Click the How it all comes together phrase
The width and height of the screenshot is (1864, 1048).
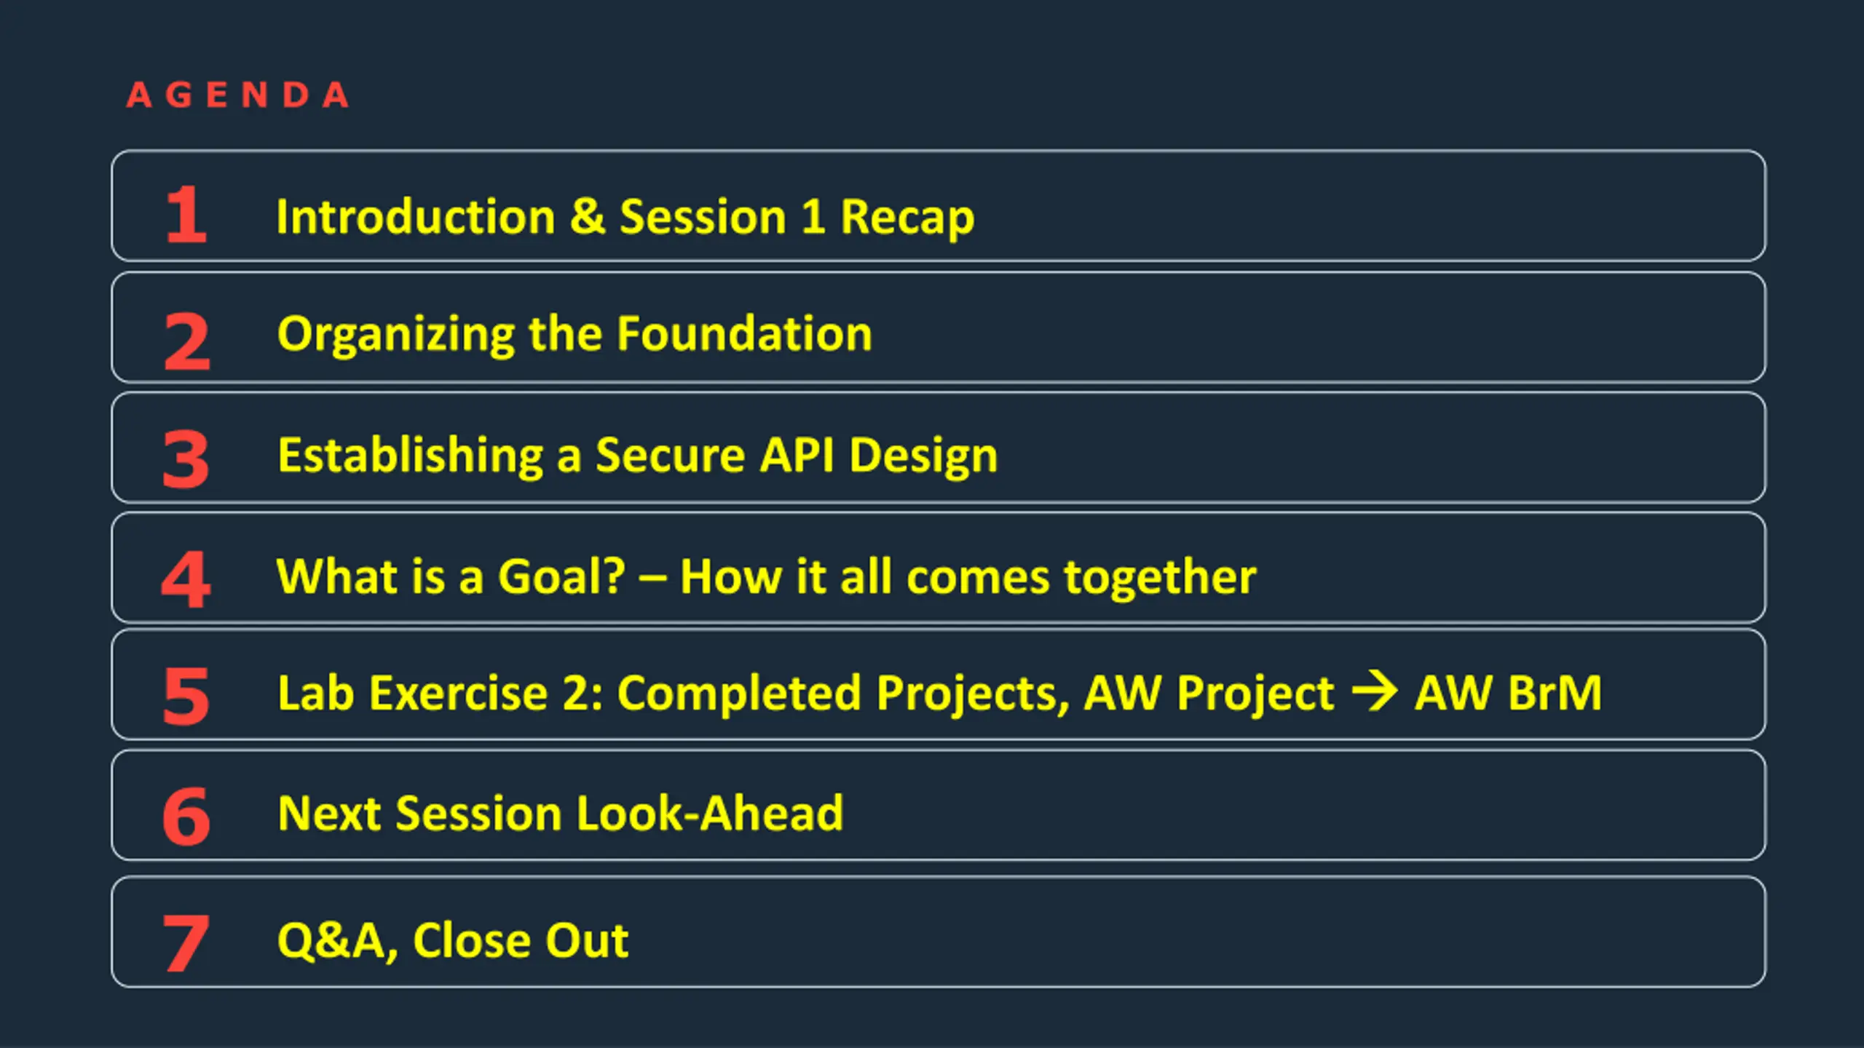point(968,576)
